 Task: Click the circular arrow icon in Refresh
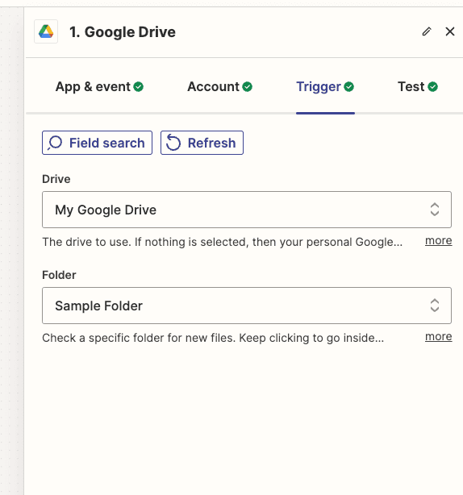click(x=173, y=143)
